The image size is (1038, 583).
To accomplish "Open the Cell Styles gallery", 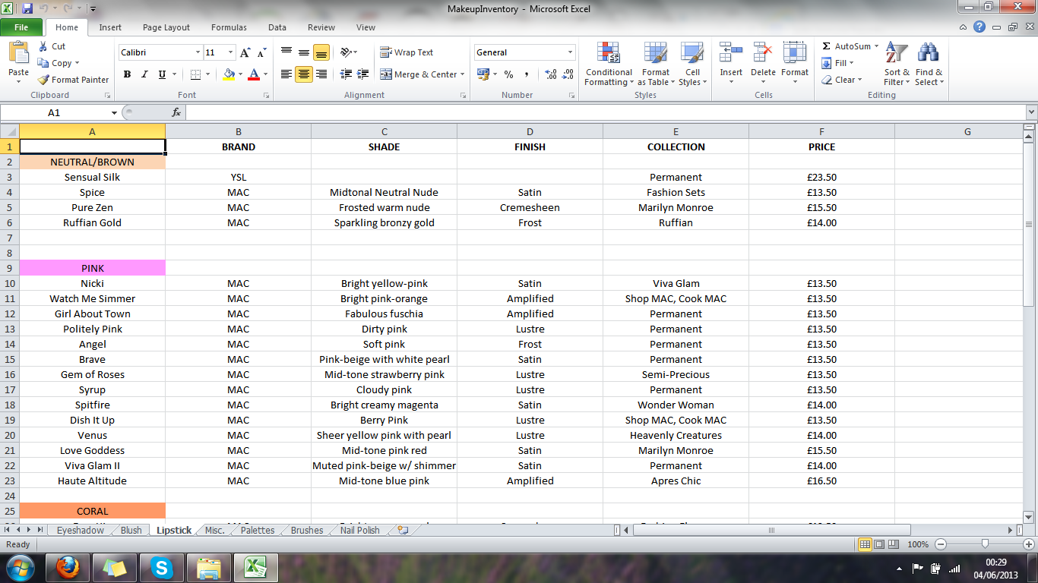I will click(x=692, y=65).
